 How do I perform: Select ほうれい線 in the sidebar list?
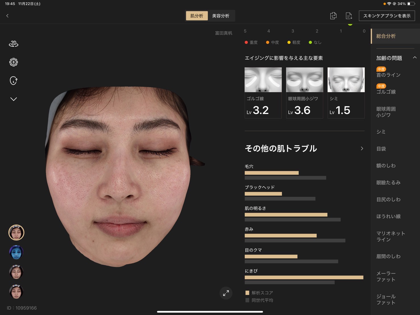[388, 216]
